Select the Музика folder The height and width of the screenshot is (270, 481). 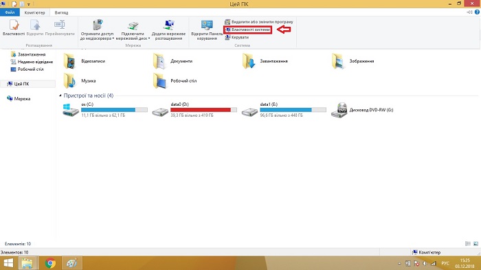pyautogui.click(x=80, y=81)
